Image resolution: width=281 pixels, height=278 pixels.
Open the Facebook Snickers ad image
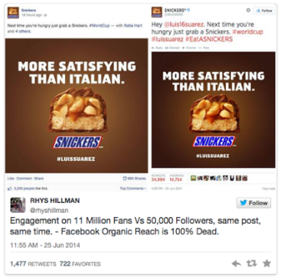click(x=77, y=106)
